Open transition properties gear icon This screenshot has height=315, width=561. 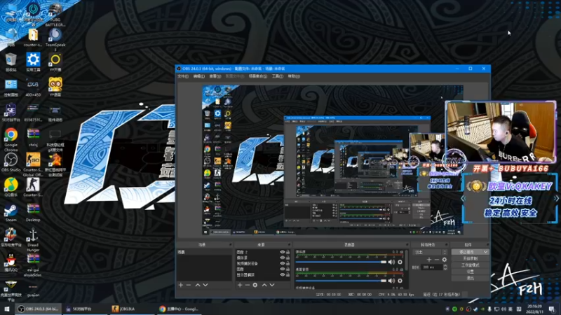pyautogui.click(x=445, y=260)
